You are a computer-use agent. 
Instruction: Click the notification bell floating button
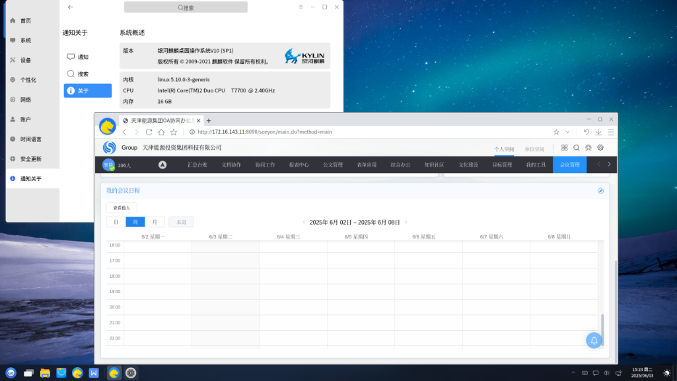(594, 340)
